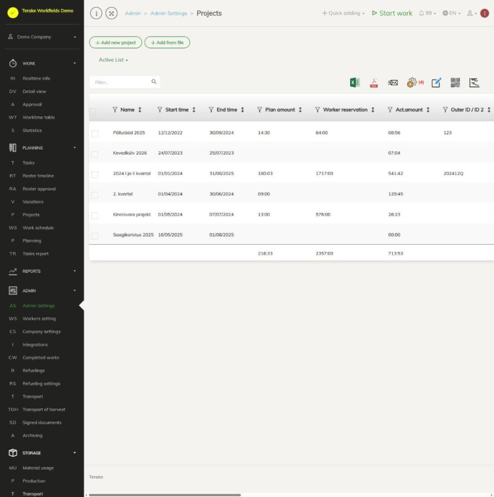Export the project list to PDF
The width and height of the screenshot is (494, 497).
374,83
